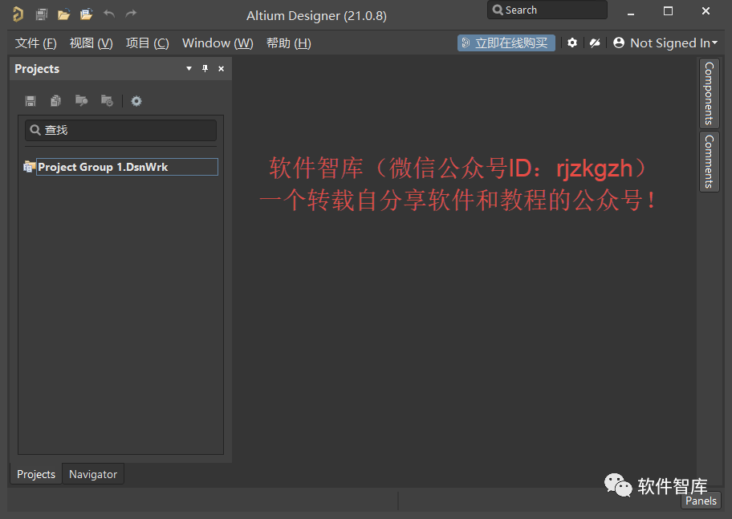
Task: Click the 查找 search field in Projects
Action: pyautogui.click(x=121, y=130)
